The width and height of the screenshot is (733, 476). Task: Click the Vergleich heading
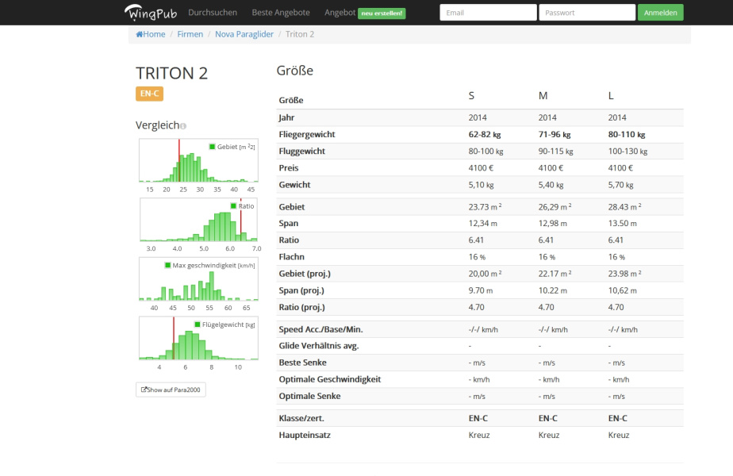158,125
